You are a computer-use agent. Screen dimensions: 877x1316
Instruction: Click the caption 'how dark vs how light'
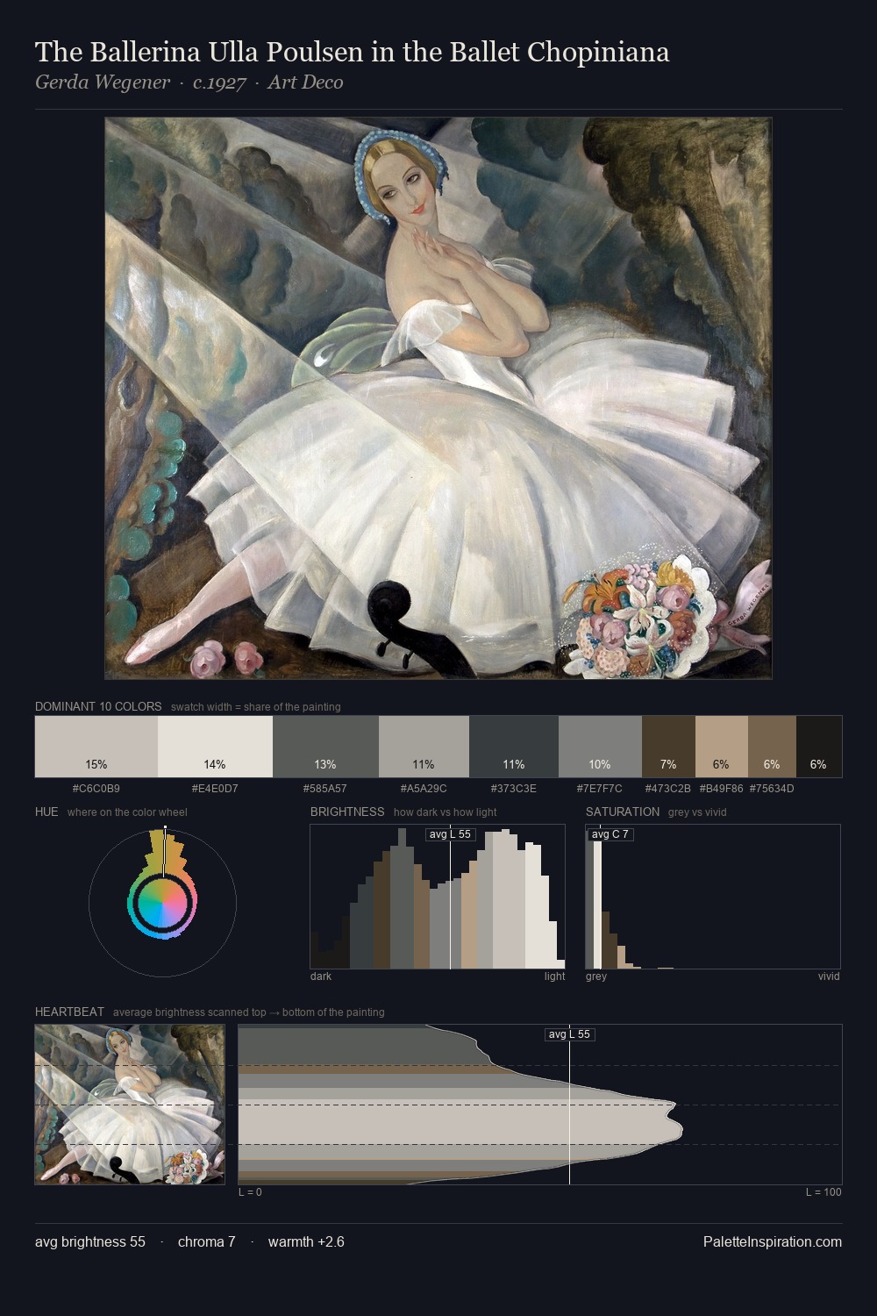coord(446,812)
